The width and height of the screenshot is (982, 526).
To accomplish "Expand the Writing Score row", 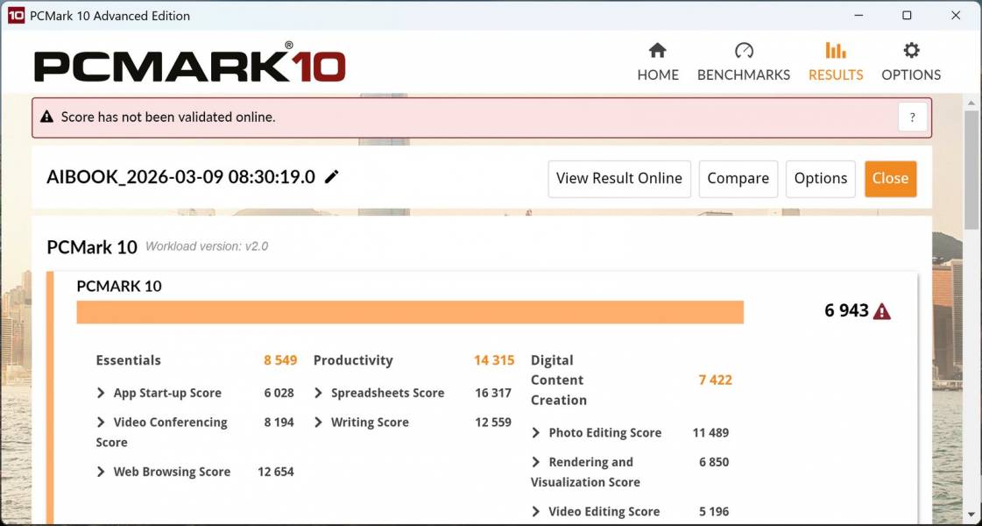I will point(319,423).
